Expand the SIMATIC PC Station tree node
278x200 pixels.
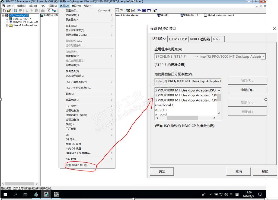click(7, 22)
